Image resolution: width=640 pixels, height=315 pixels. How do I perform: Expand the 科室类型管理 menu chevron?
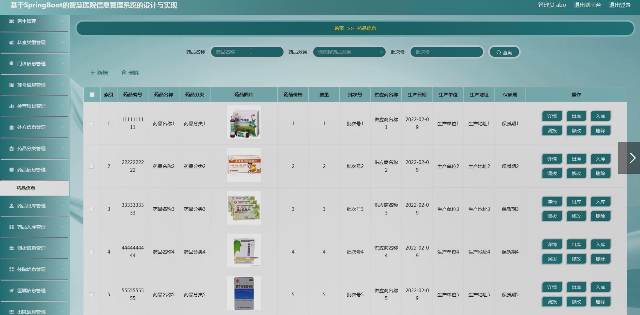63,42
